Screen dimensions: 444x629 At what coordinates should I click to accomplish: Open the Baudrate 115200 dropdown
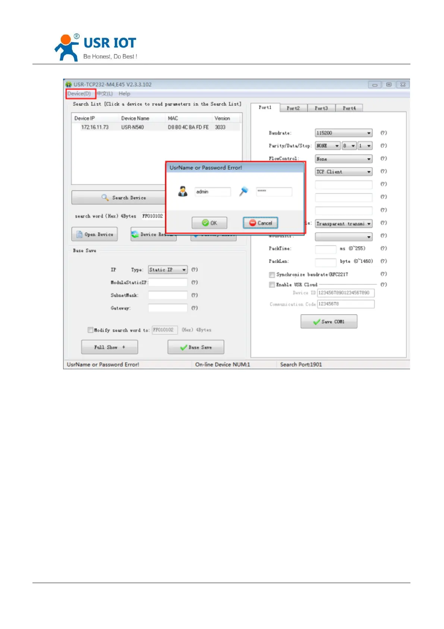[x=344, y=133]
